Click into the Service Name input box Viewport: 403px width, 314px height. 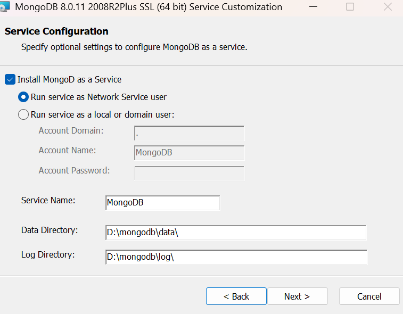(x=162, y=203)
